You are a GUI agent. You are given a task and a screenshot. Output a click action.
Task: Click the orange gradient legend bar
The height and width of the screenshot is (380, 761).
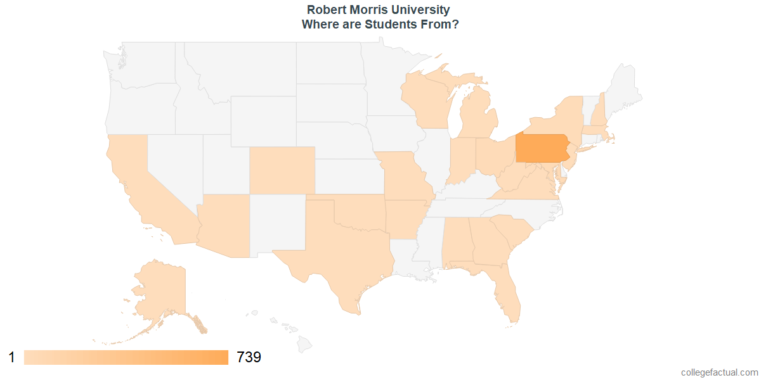coord(126,357)
